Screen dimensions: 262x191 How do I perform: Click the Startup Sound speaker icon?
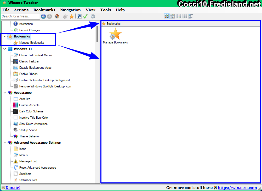coord(16,130)
